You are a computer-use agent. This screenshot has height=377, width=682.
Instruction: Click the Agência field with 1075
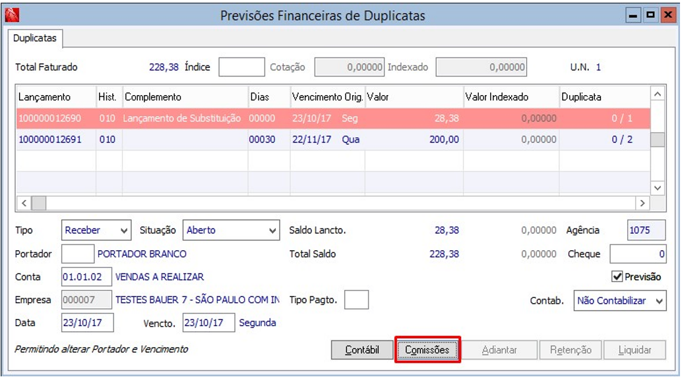(x=646, y=230)
